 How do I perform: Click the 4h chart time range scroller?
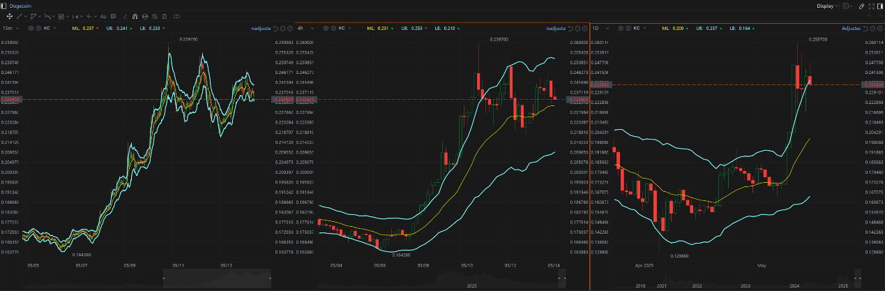pos(561,279)
